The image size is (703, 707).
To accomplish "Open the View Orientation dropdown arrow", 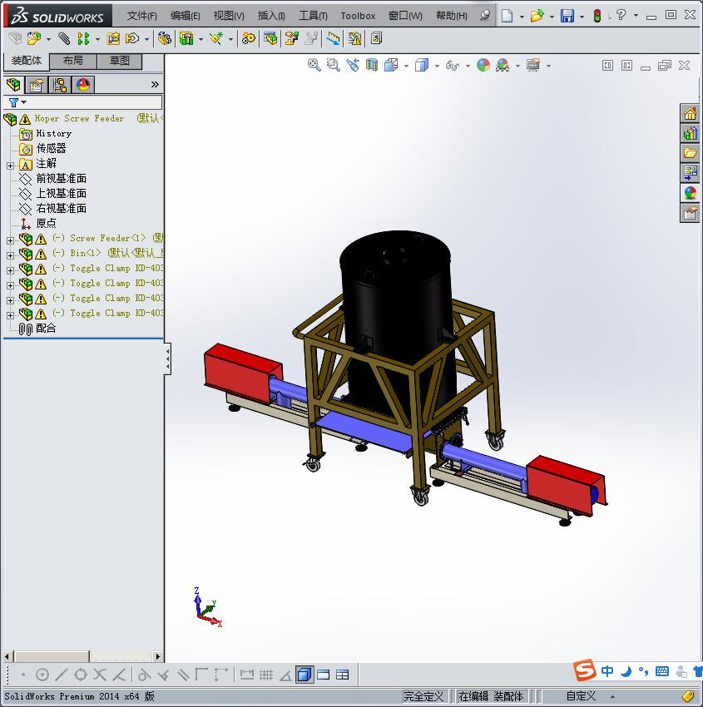I will click(x=406, y=67).
